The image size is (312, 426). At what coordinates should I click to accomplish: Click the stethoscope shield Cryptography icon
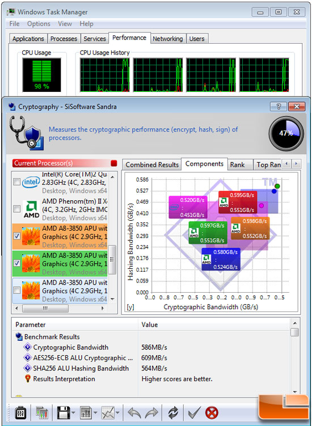(x=26, y=133)
